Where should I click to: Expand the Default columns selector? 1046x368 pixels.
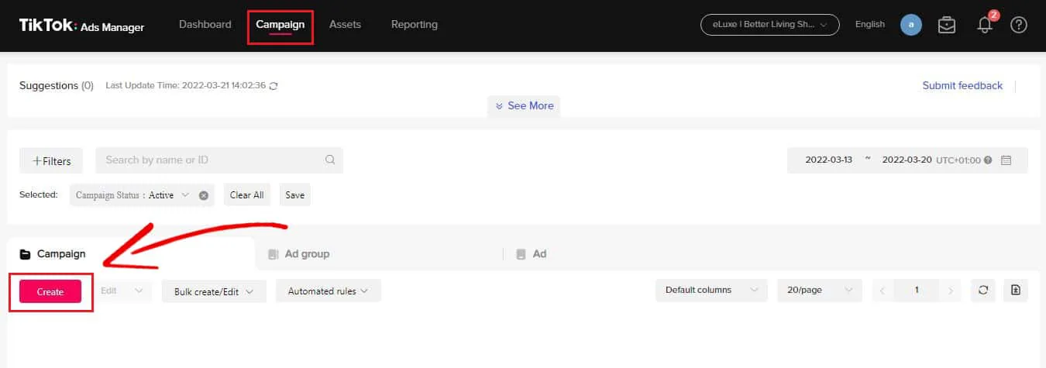[x=711, y=290]
